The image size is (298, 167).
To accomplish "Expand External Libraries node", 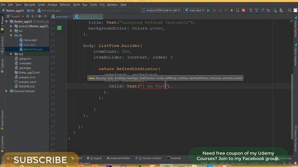I will 7,91.
